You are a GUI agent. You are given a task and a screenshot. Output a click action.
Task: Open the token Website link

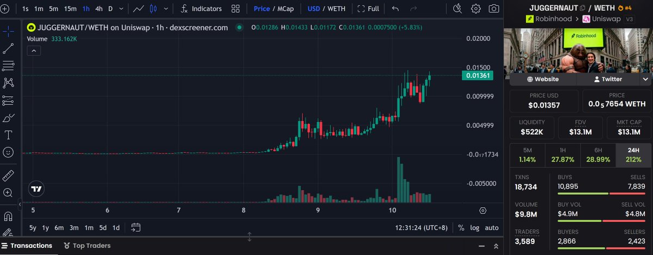[542, 79]
